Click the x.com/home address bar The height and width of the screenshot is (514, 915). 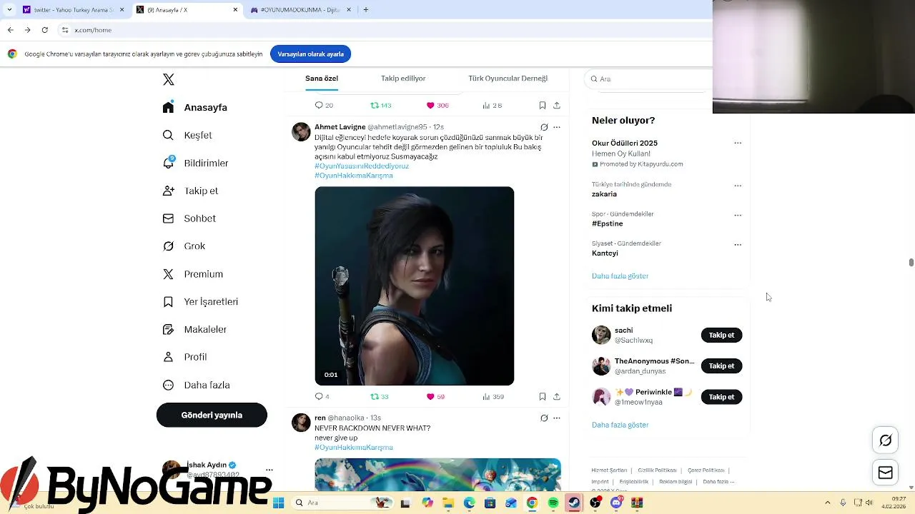point(93,30)
